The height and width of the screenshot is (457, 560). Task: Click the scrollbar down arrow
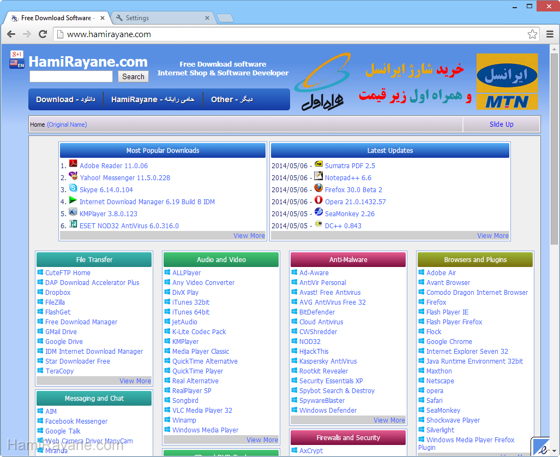point(554,451)
